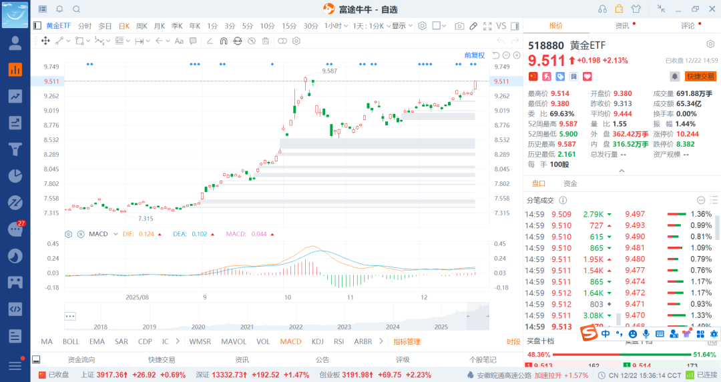
Task: Switch to the 日K chart tab
Action: [124, 26]
